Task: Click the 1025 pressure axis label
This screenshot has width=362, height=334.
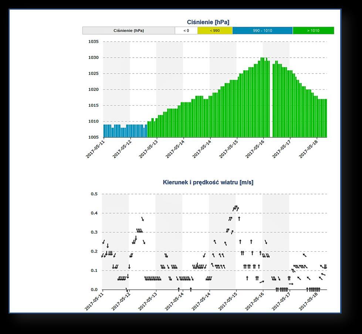Action: [x=93, y=74]
